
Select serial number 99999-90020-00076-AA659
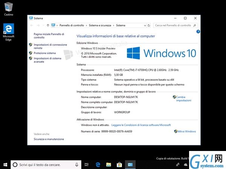tap(117, 131)
